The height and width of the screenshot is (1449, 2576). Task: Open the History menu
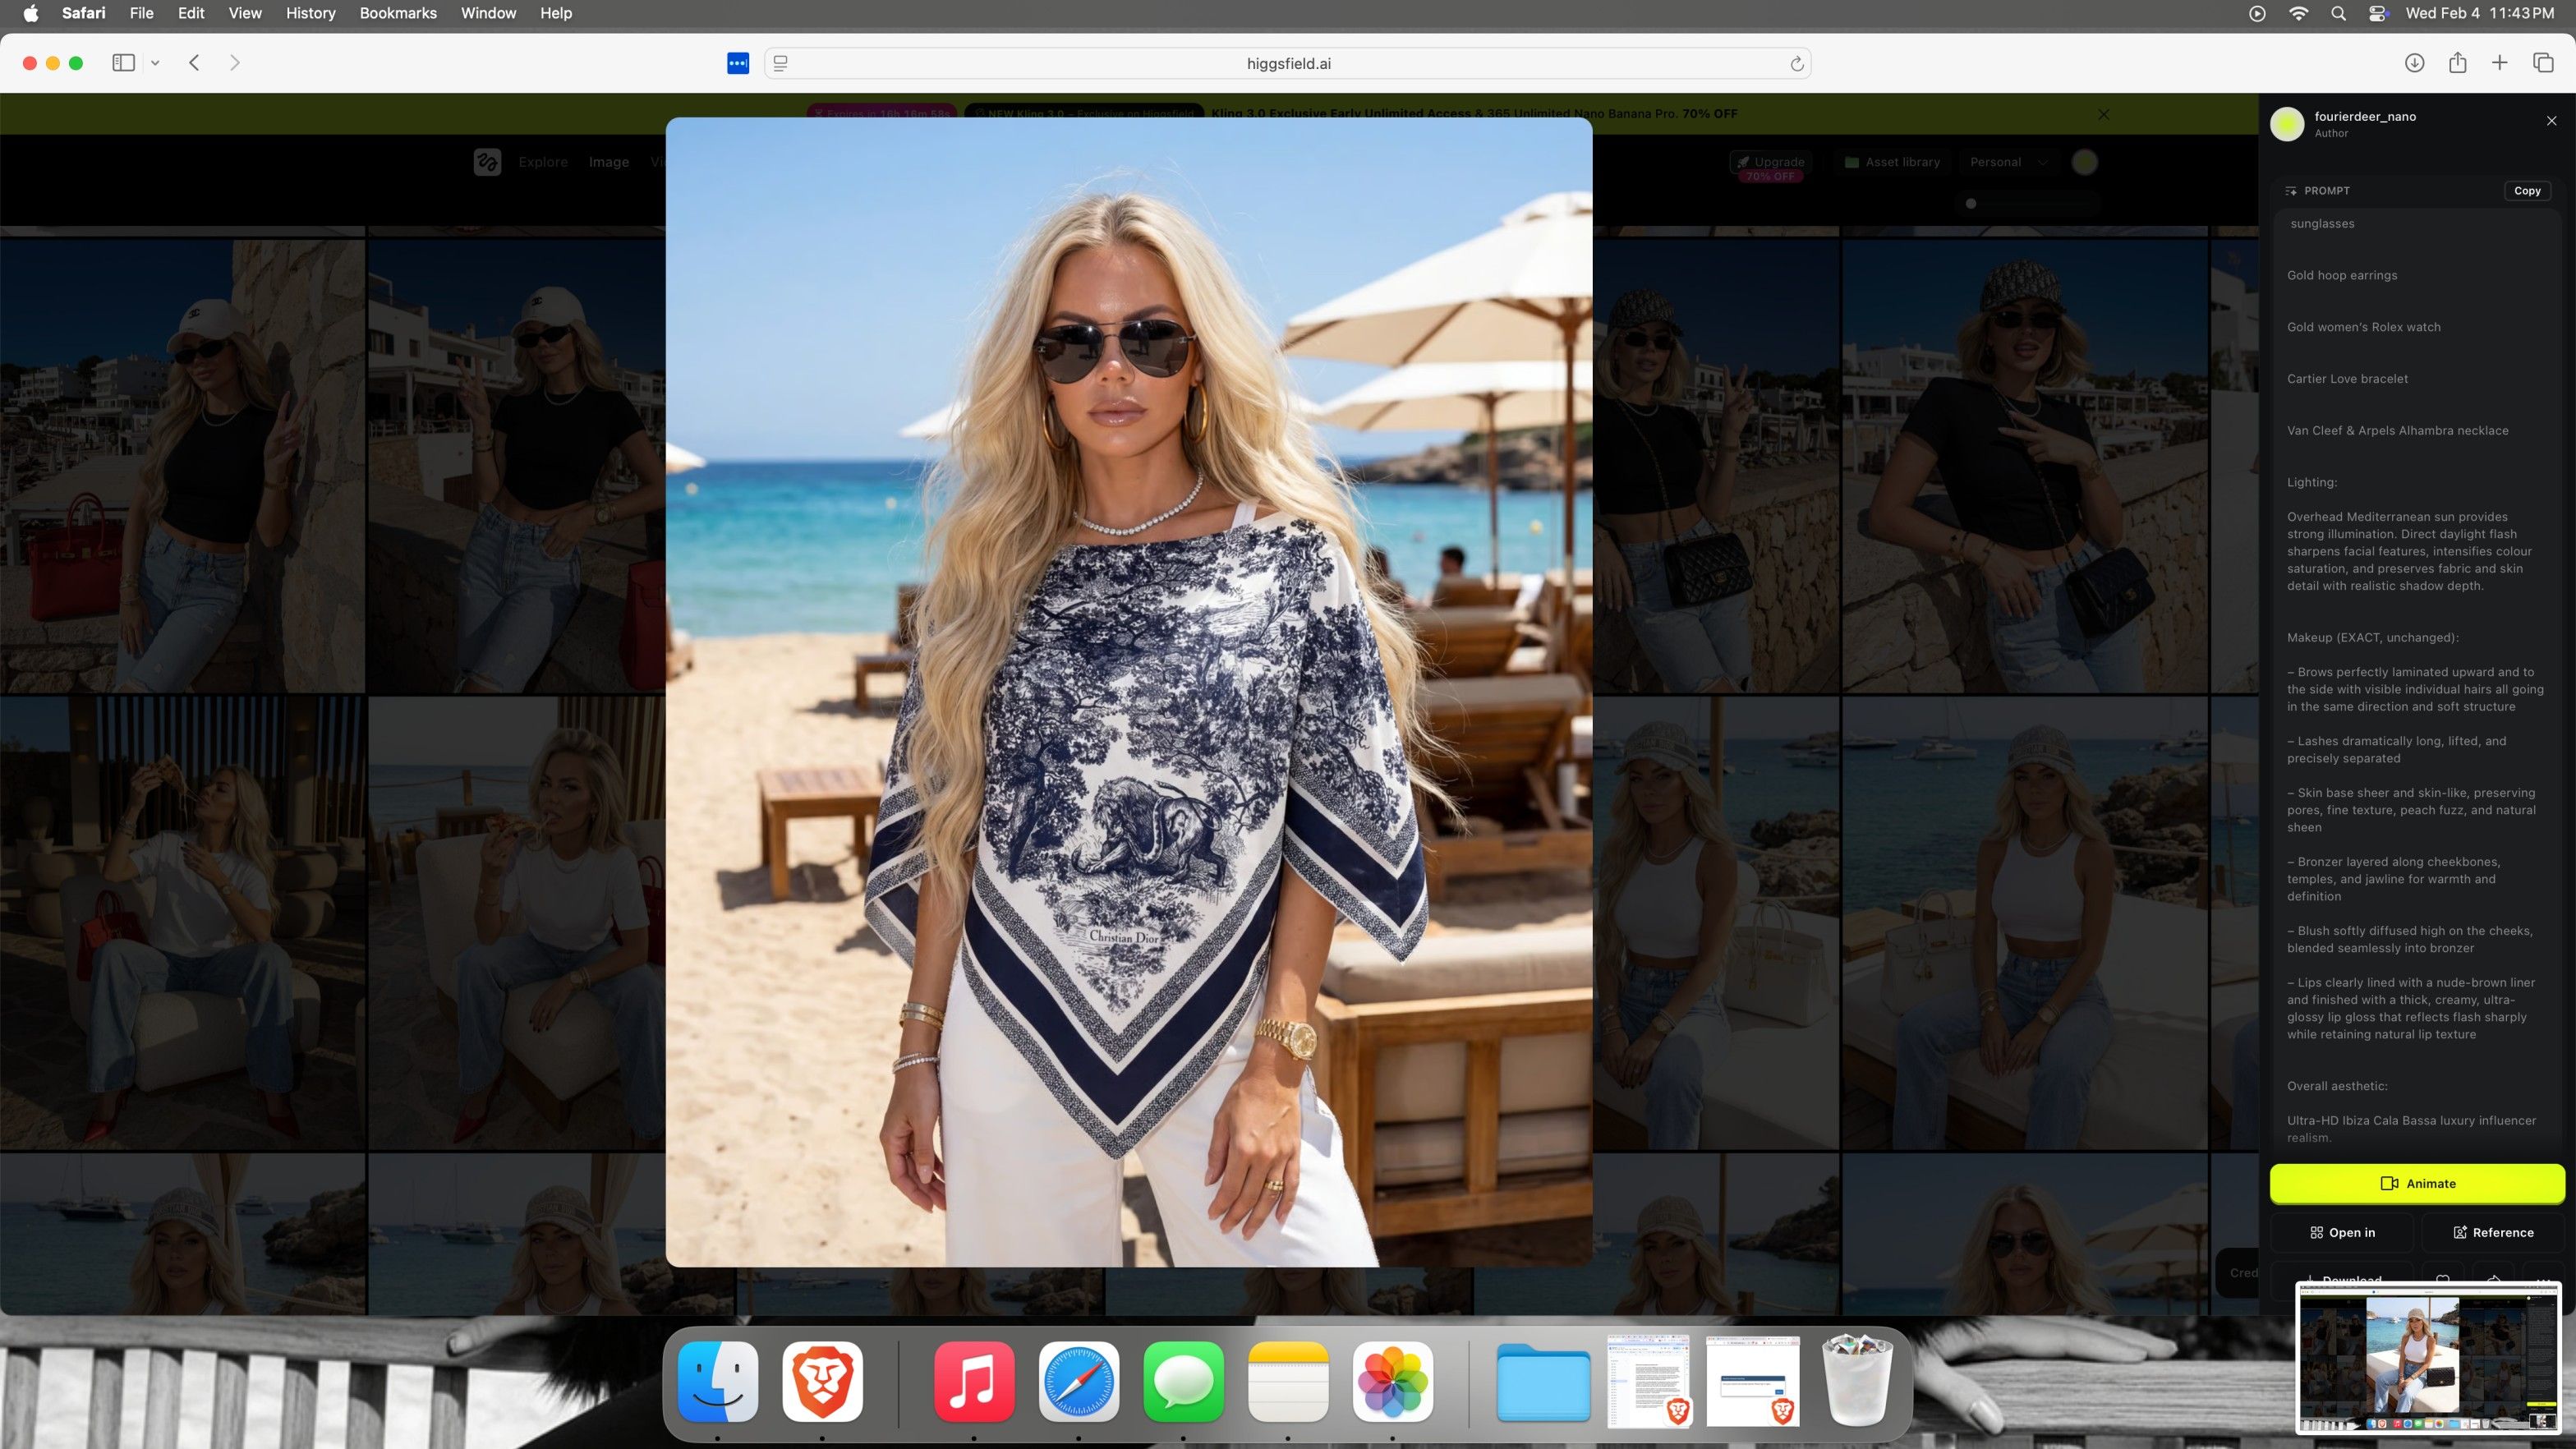(x=310, y=13)
